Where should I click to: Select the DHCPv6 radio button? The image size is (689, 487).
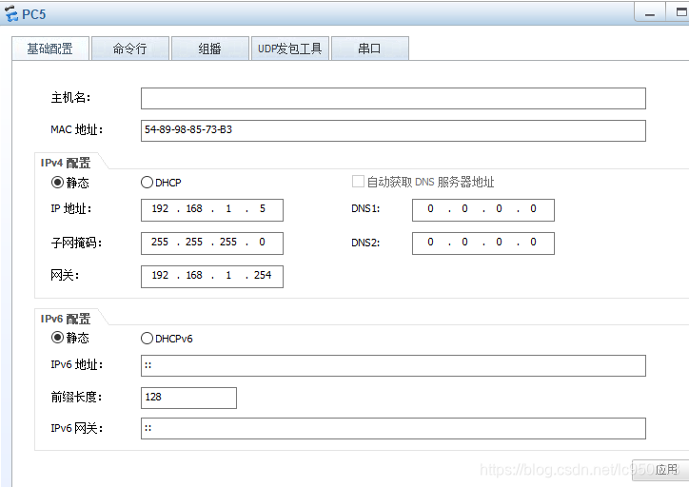click(147, 338)
